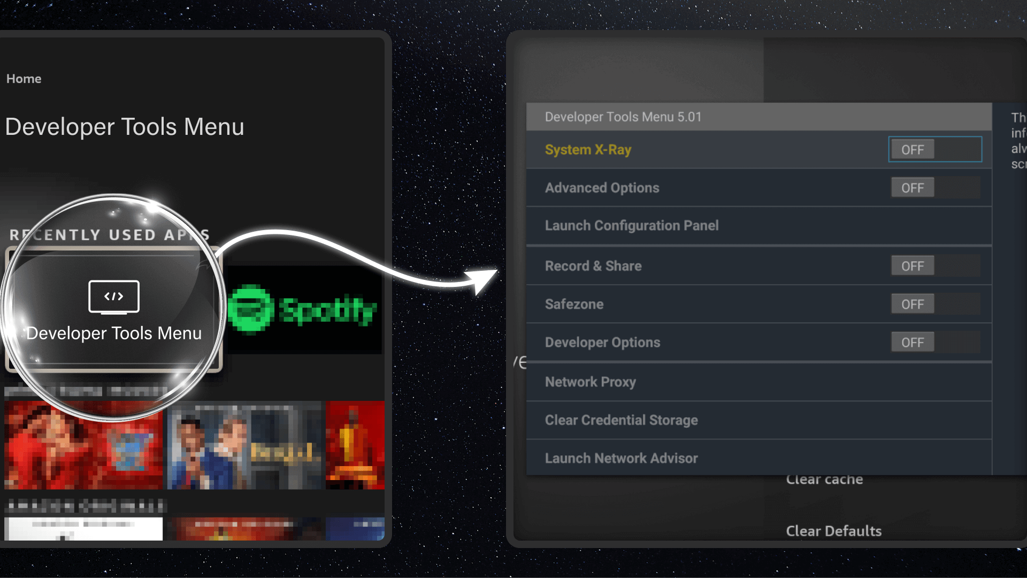Go to Home on the left screen
Viewport: 1027px width, 578px height.
point(24,79)
